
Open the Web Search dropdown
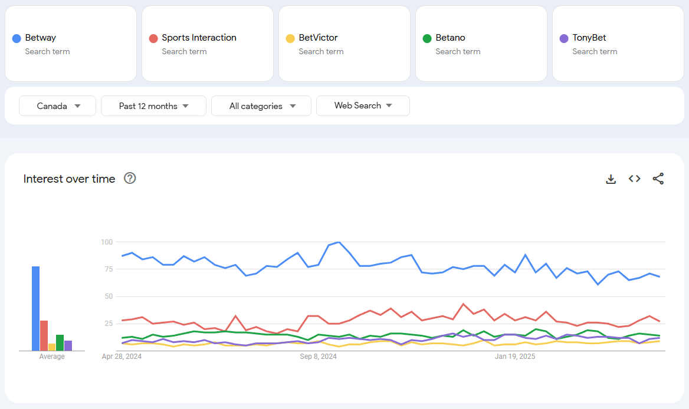(363, 105)
